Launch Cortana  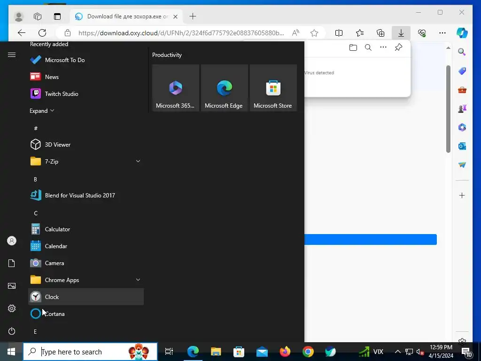pyautogui.click(x=86, y=314)
